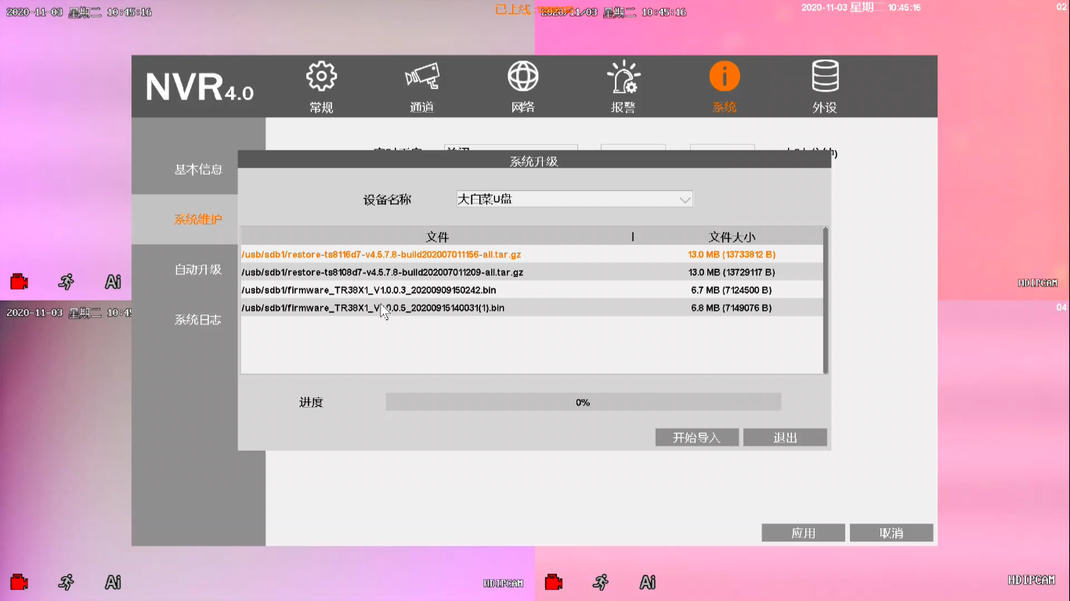
Task: Select firmware_TR38X1_V1.0.0.5 bin file row
Action: pos(531,308)
